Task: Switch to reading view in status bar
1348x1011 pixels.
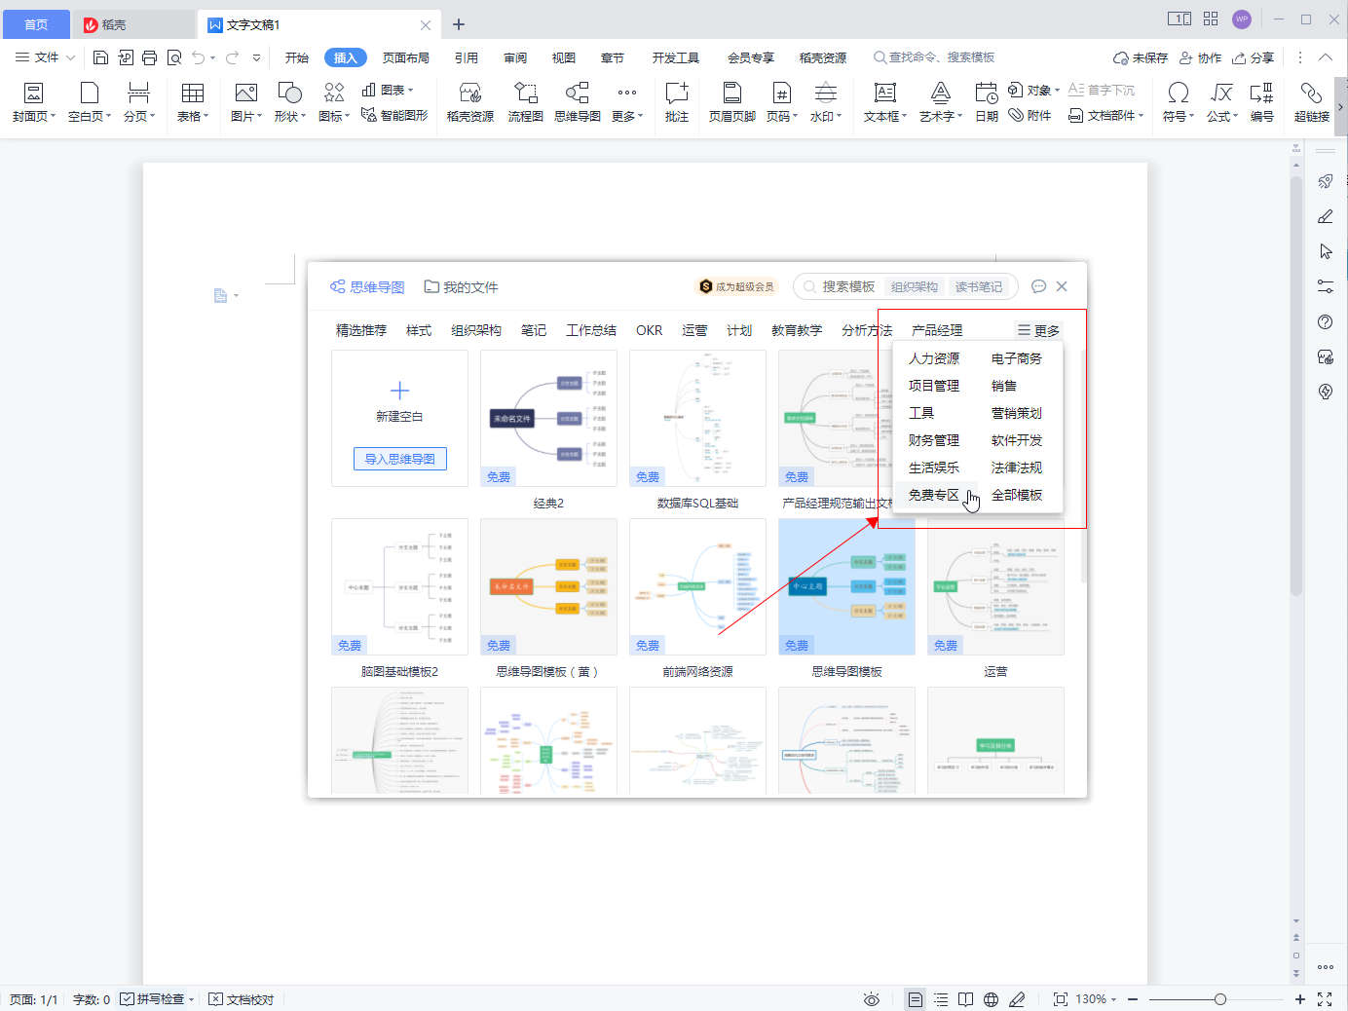Action: click(965, 999)
